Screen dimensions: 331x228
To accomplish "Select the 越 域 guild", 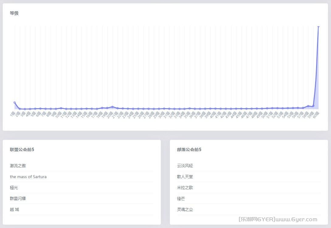I will click(x=15, y=209).
